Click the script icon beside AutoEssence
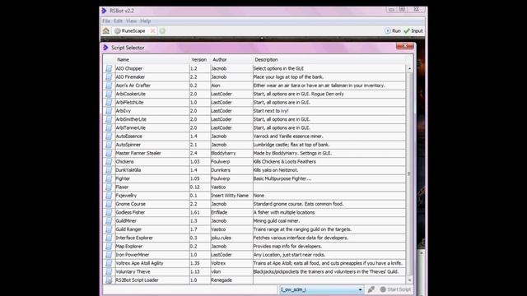The width and height of the screenshot is (527, 296). coord(109,136)
